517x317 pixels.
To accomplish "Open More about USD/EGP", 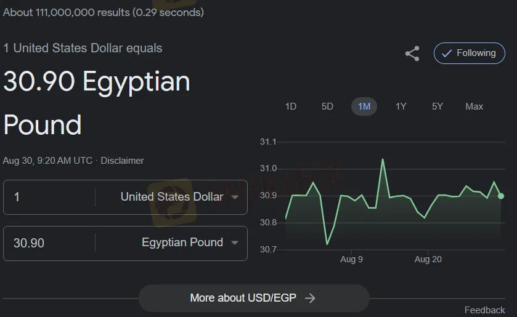I will [x=254, y=298].
